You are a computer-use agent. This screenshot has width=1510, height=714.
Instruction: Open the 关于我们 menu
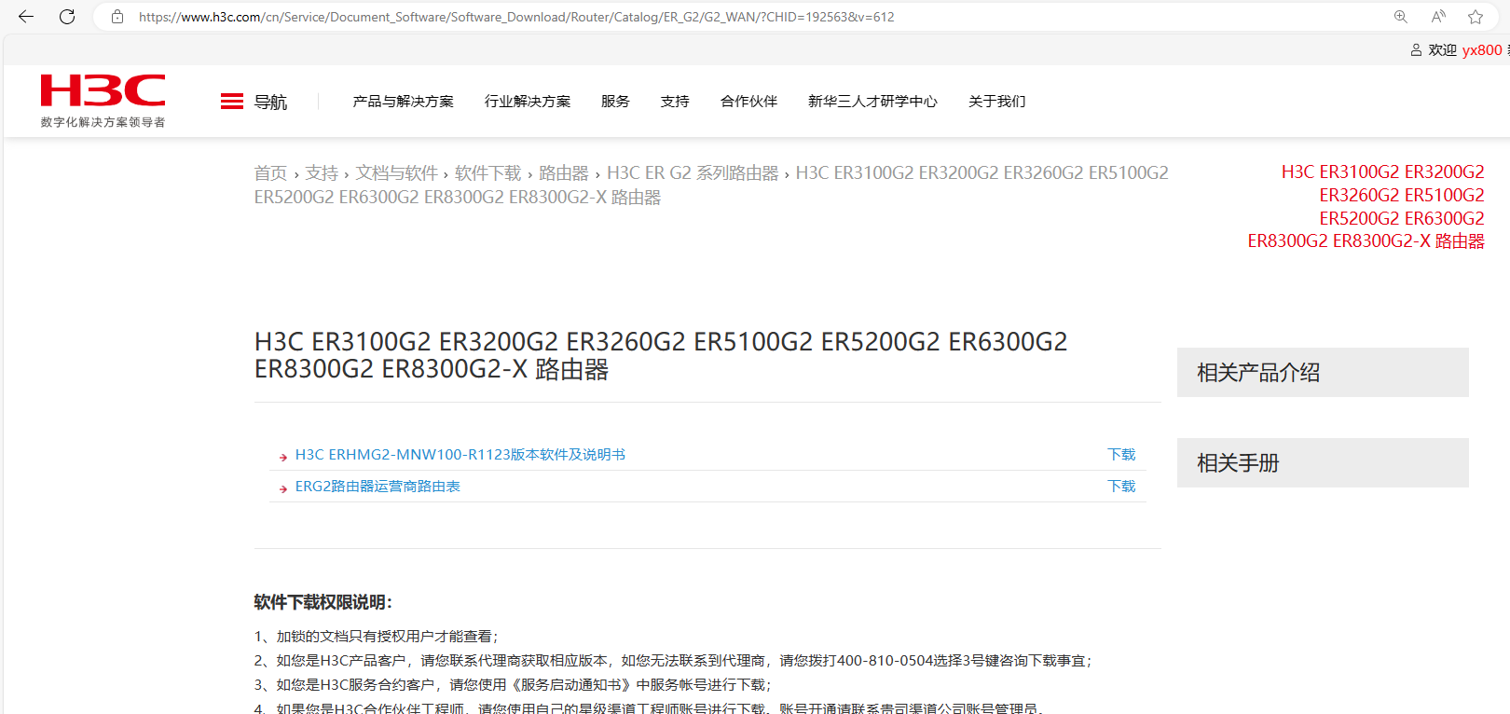[996, 102]
